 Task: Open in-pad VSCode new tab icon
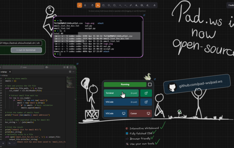pos(146,102)
